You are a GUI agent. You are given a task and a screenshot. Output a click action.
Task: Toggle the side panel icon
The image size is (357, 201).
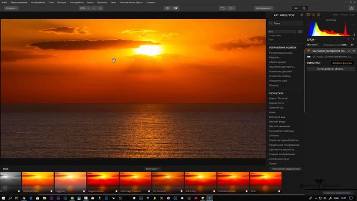tap(304, 8)
